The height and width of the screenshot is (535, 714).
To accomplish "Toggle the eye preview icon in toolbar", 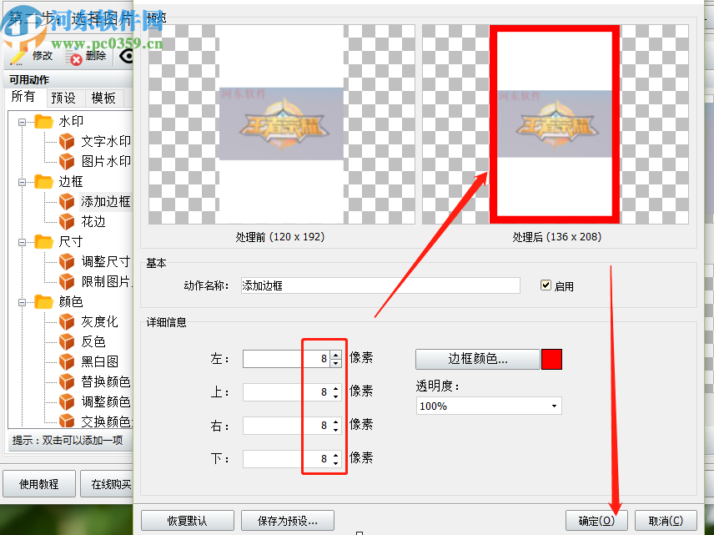I will [x=127, y=56].
